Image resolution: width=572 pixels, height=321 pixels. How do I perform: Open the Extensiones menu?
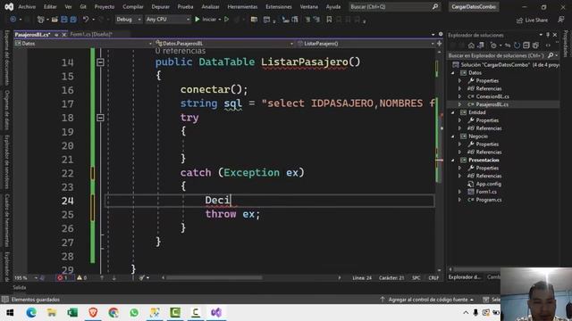coord(279,6)
